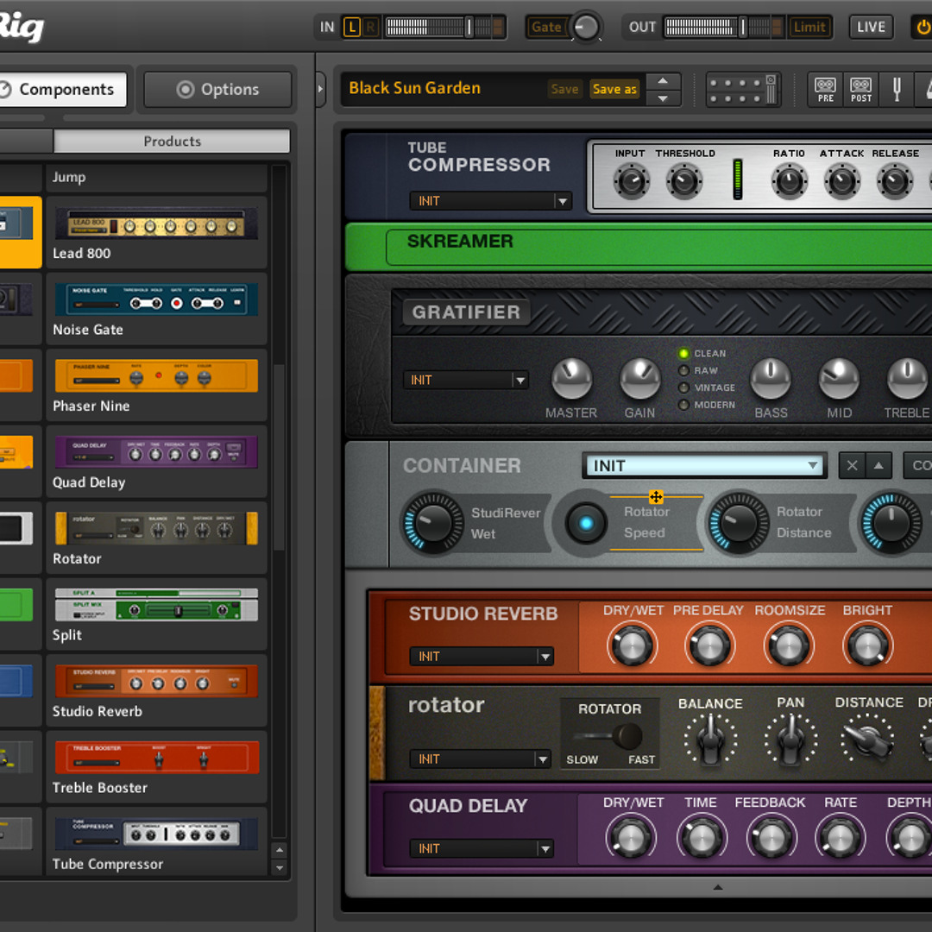
Task: Select the MODERN channel on Gratifier
Action: point(683,405)
